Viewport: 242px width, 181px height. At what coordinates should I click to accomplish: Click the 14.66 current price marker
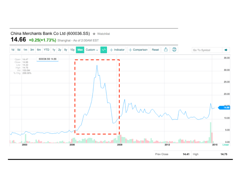coord(226,108)
